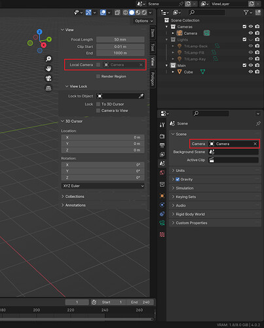264x328 pixels.
Task: Click the pan hand viewport icon
Action: [48, 69]
